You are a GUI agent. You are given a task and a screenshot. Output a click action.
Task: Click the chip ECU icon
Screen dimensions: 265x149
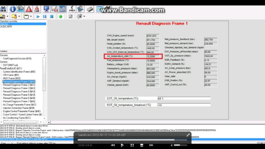90,9
